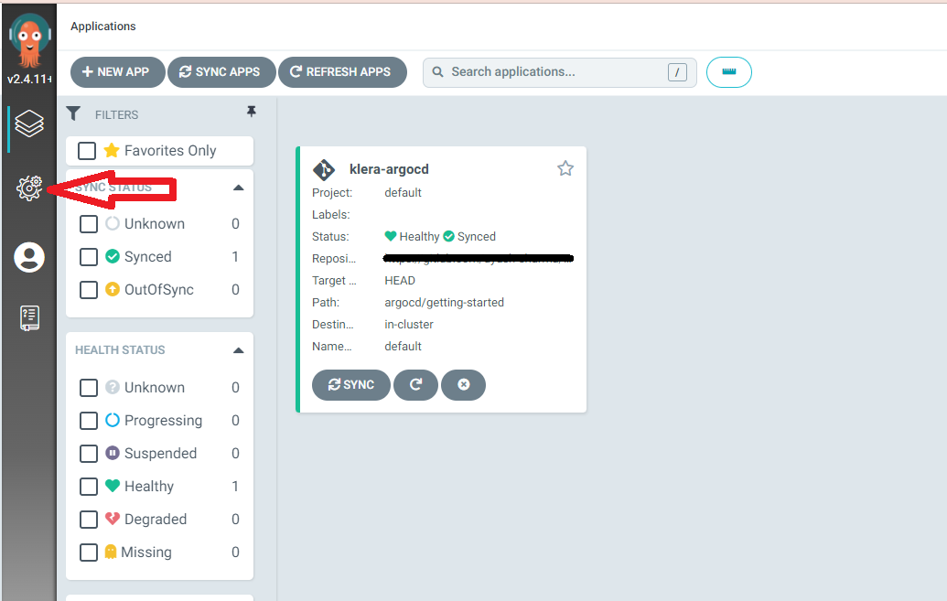Click the v2.4.11 version label

click(x=29, y=79)
